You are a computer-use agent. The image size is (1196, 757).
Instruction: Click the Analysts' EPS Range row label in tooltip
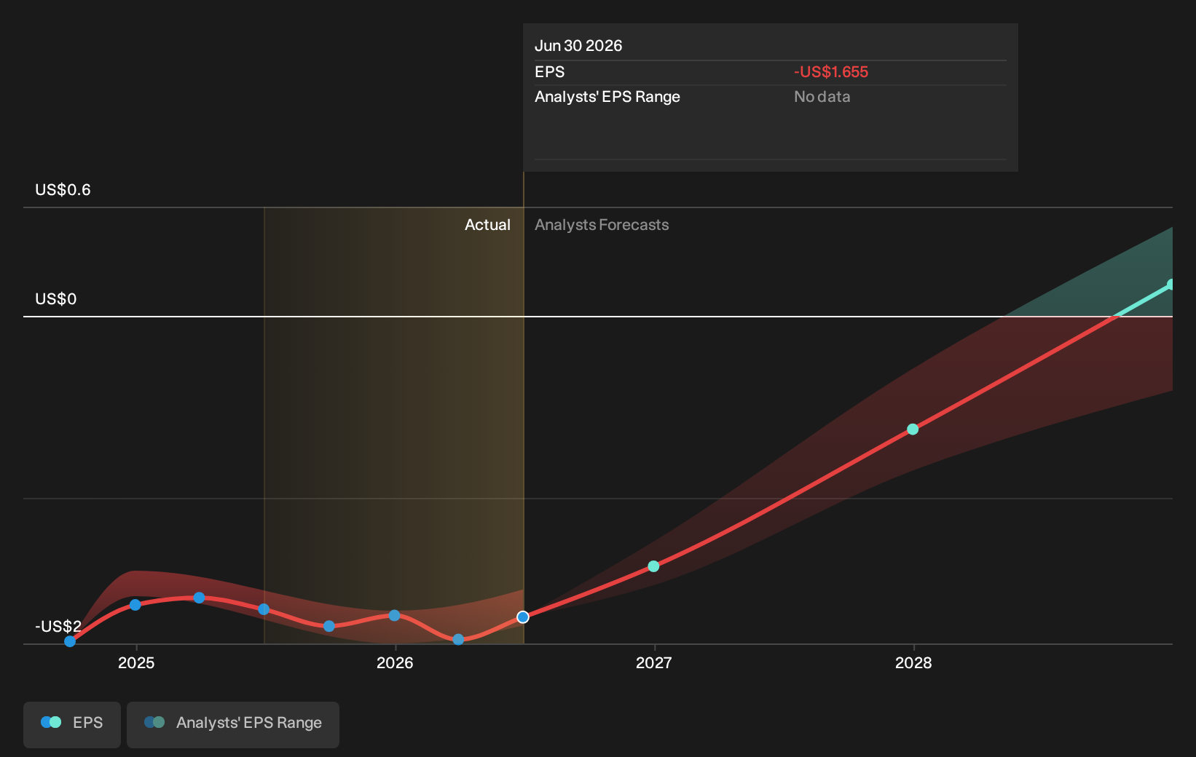607,97
